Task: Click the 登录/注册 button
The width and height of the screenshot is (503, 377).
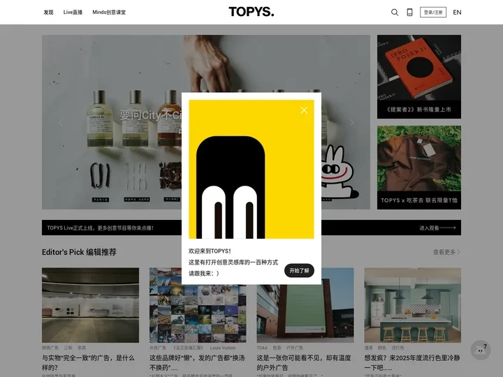Action: (x=433, y=12)
